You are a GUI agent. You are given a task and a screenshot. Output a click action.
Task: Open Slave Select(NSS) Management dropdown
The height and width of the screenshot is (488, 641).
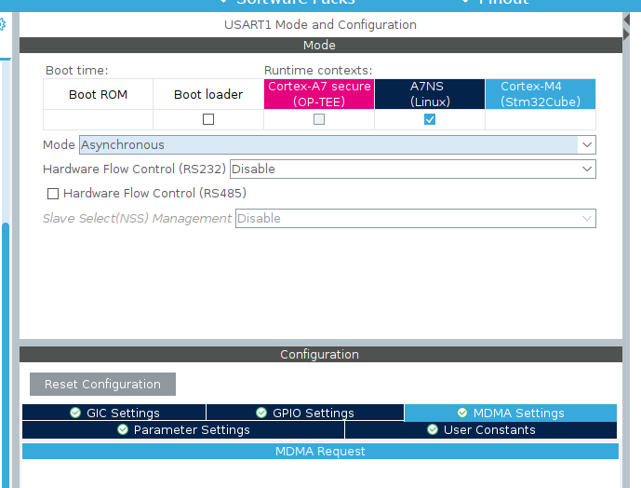pos(416,218)
